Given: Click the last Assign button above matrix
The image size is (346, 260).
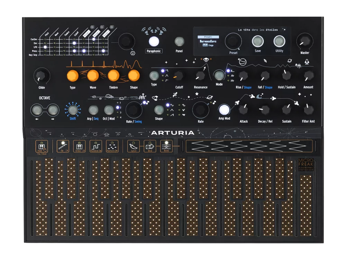Looking at the screenshot, I should click(112, 27).
